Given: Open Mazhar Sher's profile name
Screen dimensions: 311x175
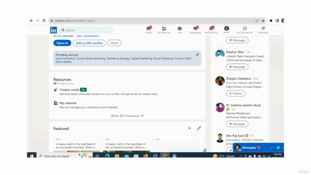Looking at the screenshot, I should coord(235,52).
